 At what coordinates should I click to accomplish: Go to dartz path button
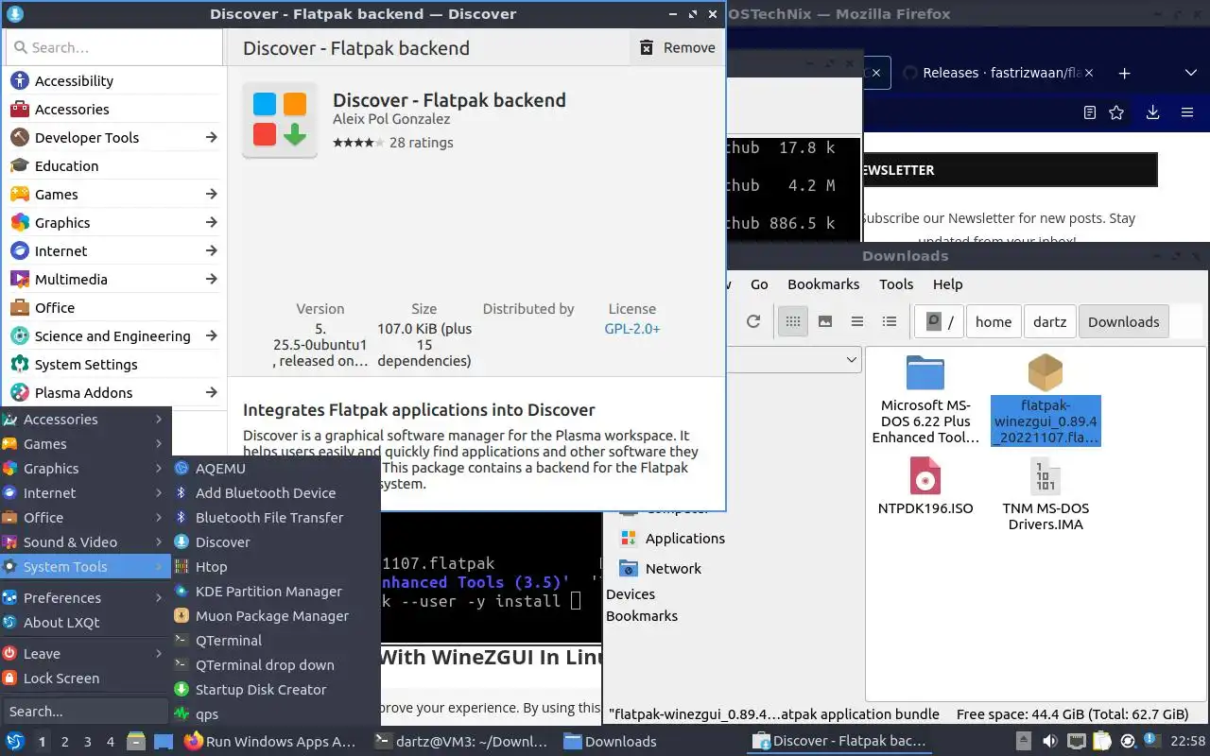pos(1049,321)
